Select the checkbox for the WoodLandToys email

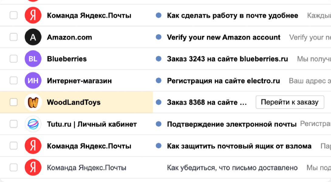tap(13, 102)
